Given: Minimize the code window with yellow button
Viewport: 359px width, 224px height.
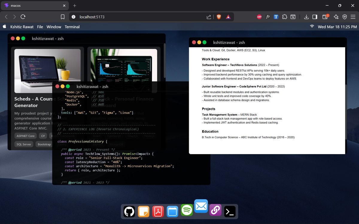Looking at the screenshot, I should 63,86.
